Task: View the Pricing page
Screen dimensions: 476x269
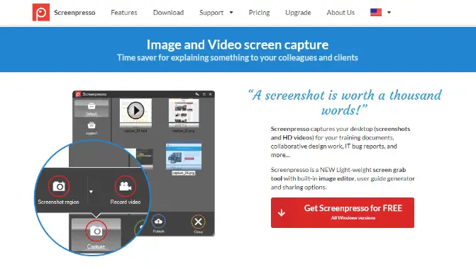Action: (x=259, y=13)
